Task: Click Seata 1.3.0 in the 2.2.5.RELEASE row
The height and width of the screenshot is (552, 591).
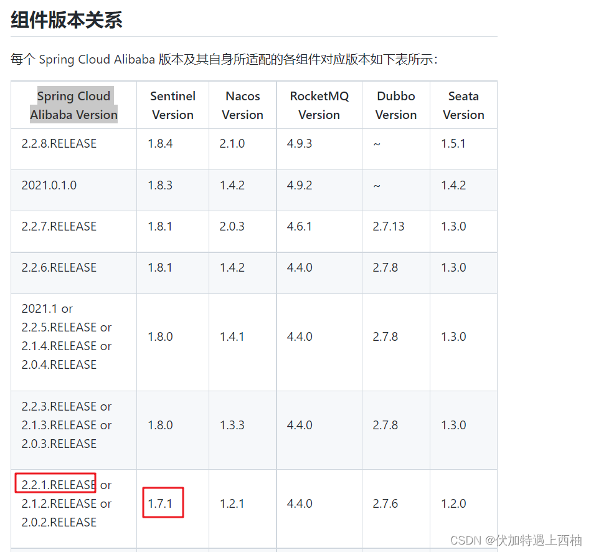Action: point(453,336)
